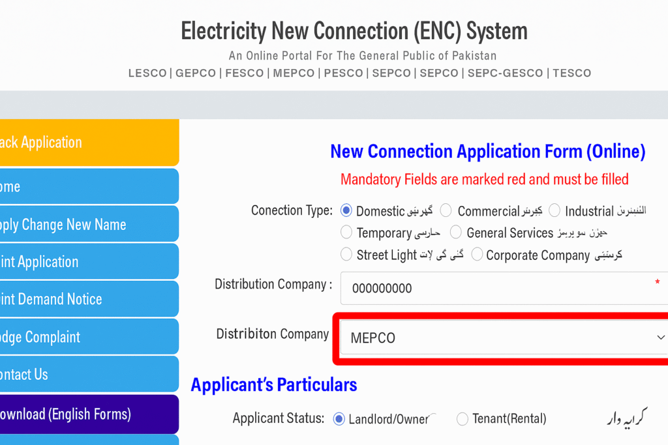The image size is (668, 445).
Task: Select the Street Light option
Action: tap(346, 254)
